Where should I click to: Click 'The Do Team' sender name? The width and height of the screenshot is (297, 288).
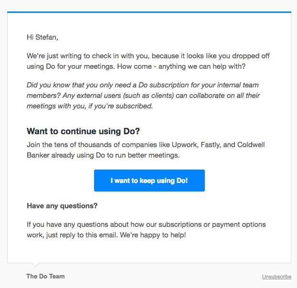tap(45, 276)
